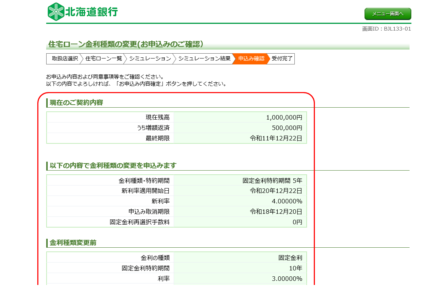Click the 1,000,000円 value
The height and width of the screenshot is (295, 436).
284,117
